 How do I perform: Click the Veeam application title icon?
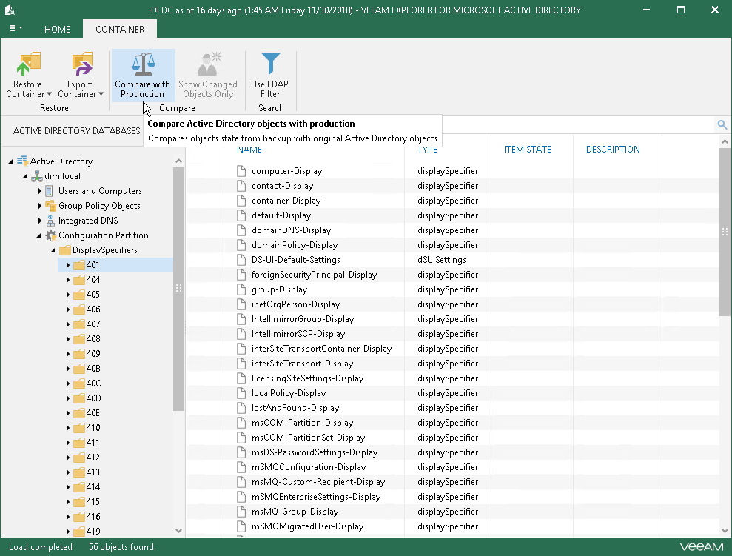tap(10, 10)
